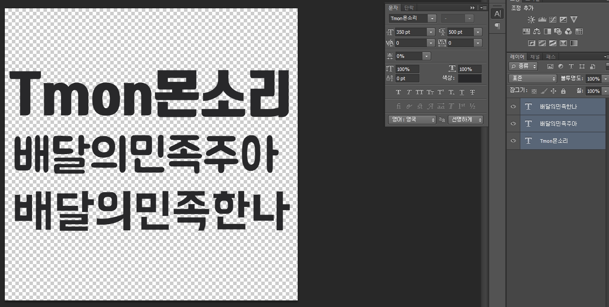The height and width of the screenshot is (307, 609).
Task: Toggle Small Caps text style
Action: click(x=430, y=92)
